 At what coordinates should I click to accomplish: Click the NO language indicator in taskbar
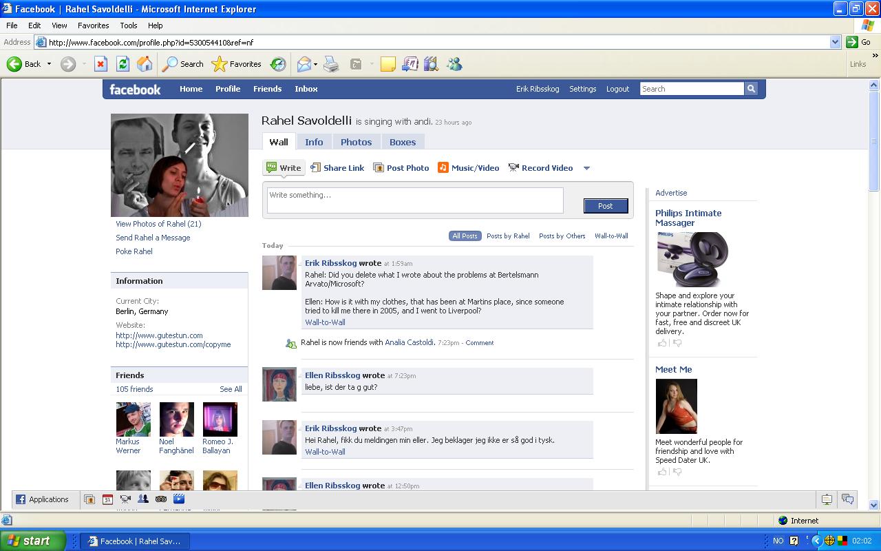click(778, 541)
